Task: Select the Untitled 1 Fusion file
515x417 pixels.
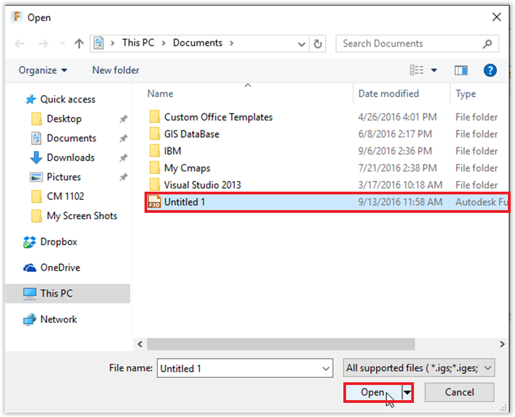Action: [185, 202]
